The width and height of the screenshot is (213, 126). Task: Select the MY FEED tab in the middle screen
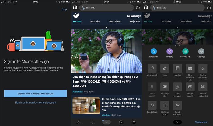[77, 22]
